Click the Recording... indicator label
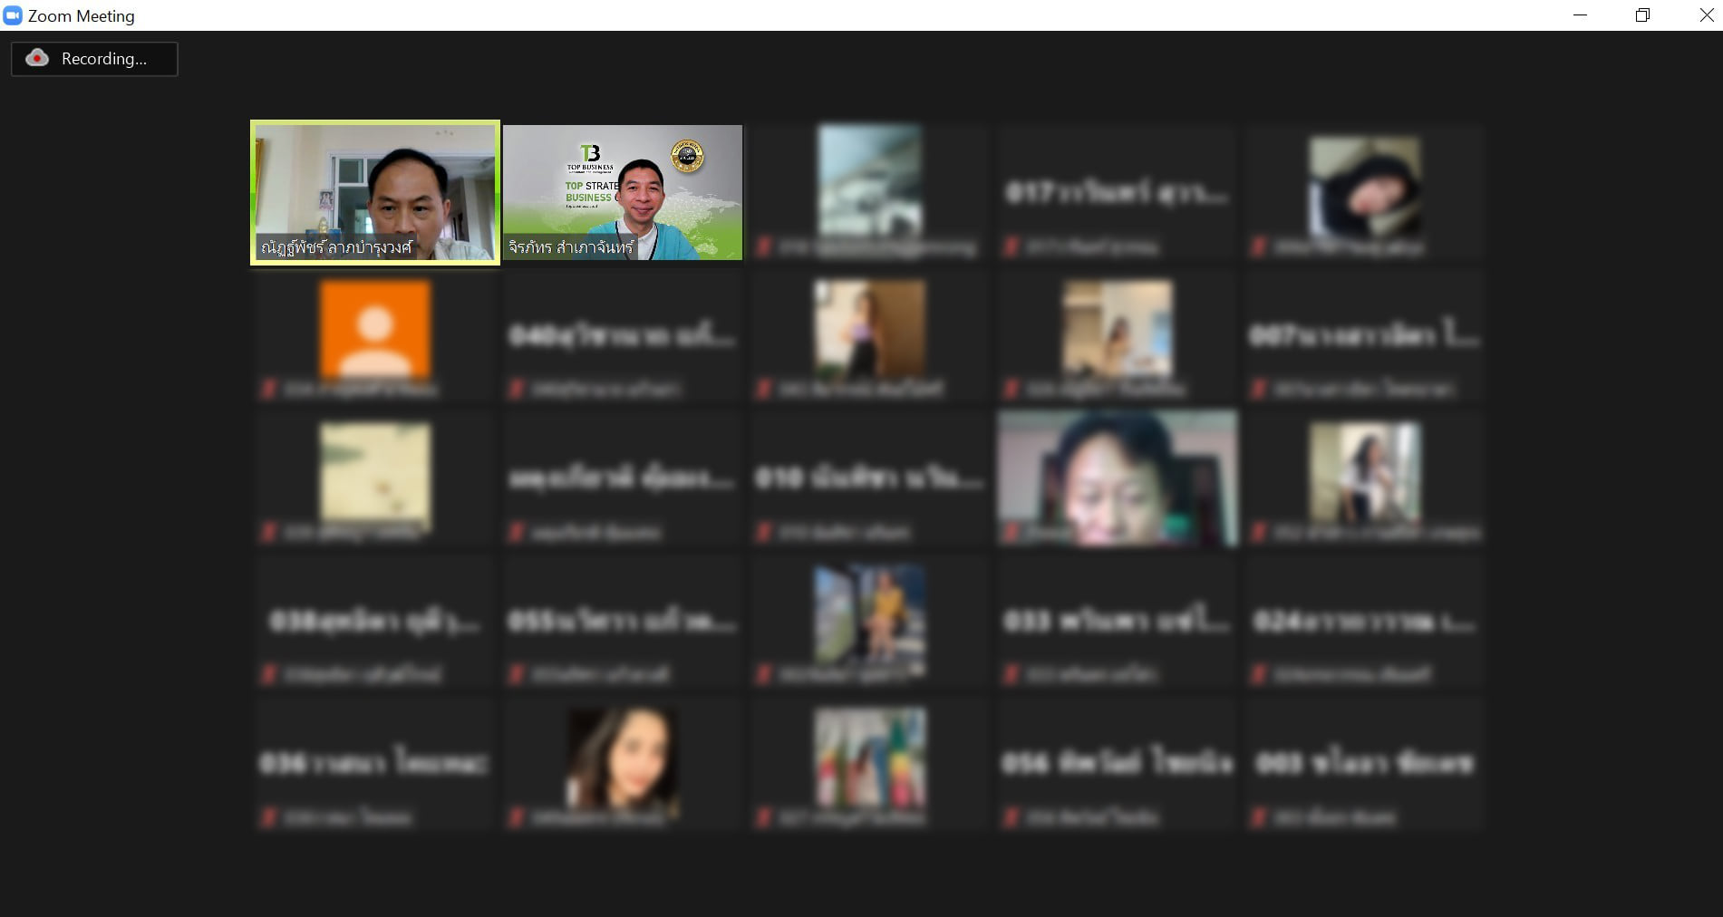The width and height of the screenshot is (1723, 917). pyautogui.click(x=103, y=59)
